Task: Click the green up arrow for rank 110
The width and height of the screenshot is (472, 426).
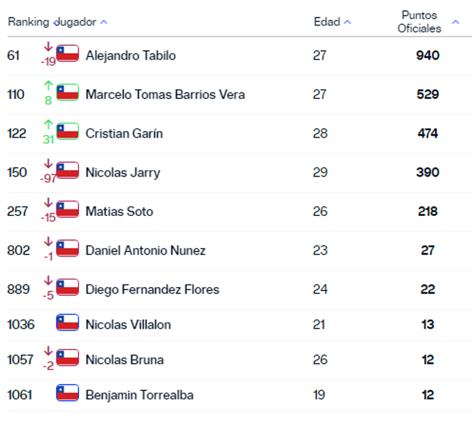Action: (48, 86)
